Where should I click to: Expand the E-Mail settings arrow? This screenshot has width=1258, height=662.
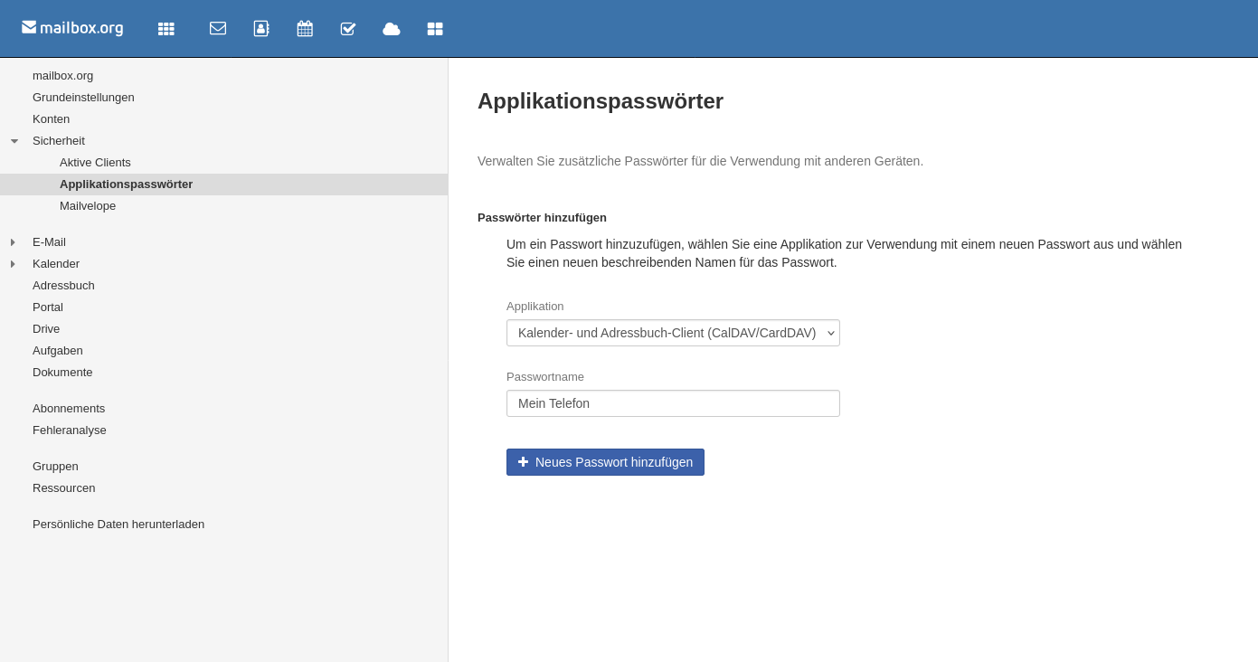[13, 242]
